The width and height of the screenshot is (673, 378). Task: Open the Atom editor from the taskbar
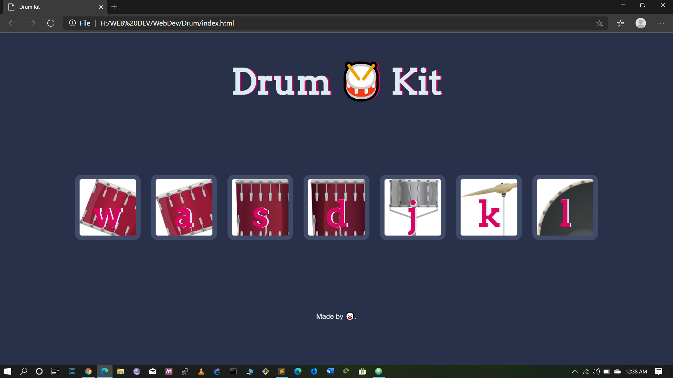[379, 371]
